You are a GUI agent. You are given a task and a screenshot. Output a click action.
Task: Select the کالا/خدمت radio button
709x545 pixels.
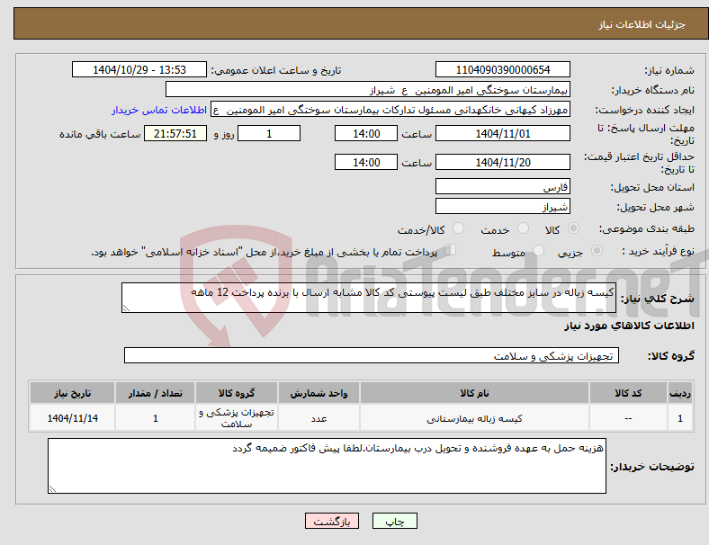coord(459,228)
